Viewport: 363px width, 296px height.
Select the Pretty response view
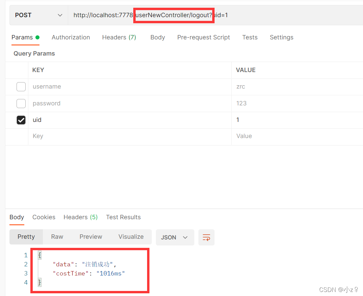26,237
